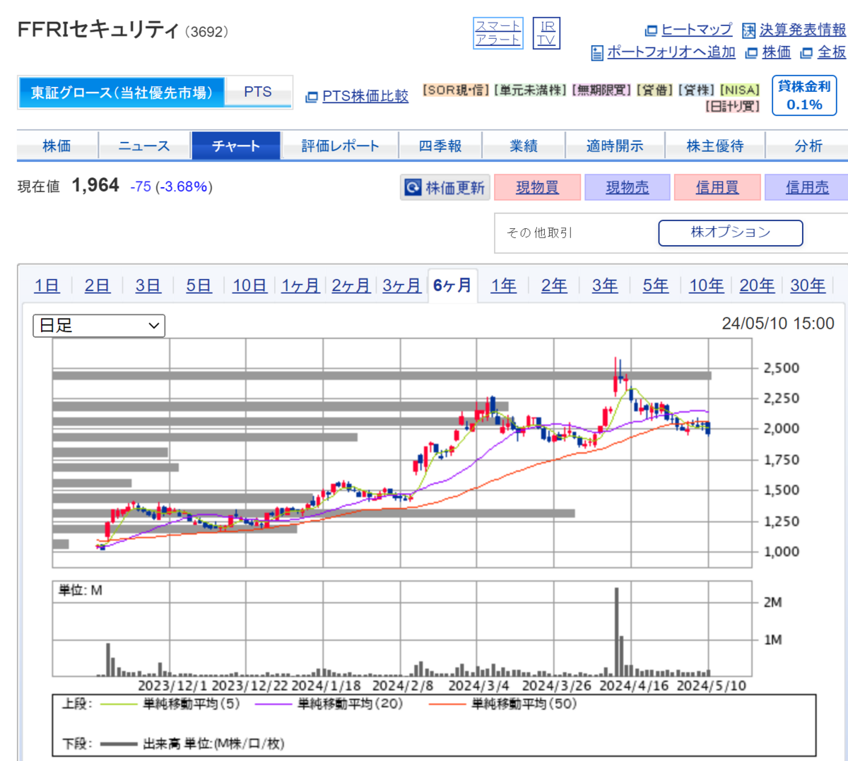Select the 3日 chart period
This screenshot has width=848, height=761.
tap(148, 285)
